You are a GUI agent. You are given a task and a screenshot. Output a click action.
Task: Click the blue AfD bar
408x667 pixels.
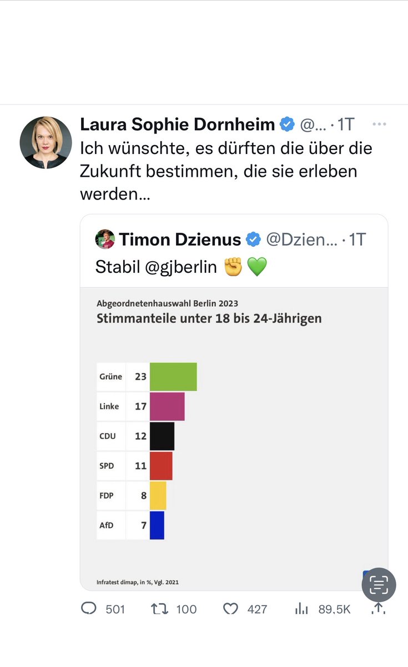point(157,525)
